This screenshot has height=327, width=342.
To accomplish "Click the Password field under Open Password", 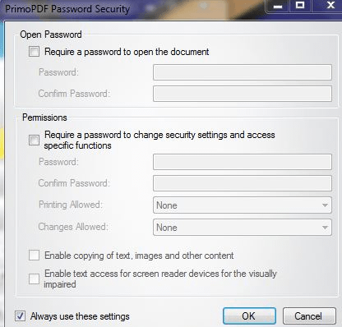I will [x=243, y=72].
